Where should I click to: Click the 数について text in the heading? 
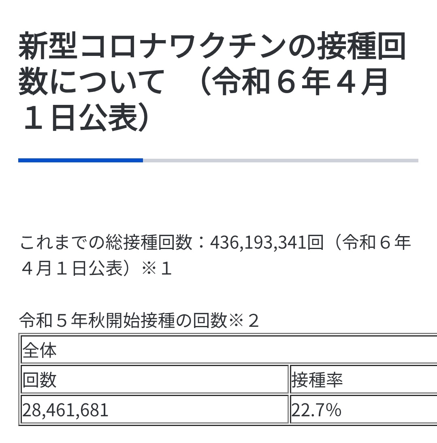pyautogui.click(x=91, y=82)
